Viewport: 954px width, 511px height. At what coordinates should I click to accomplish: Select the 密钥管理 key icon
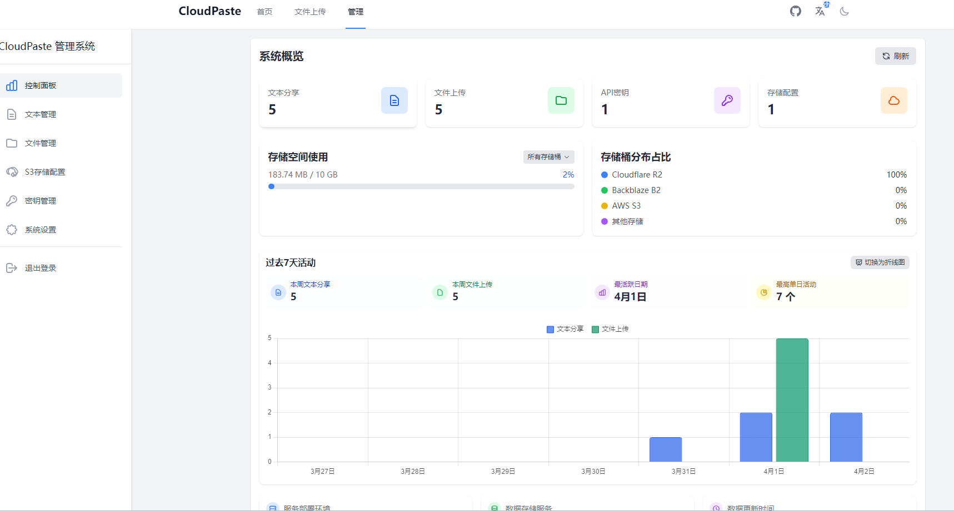click(x=12, y=201)
